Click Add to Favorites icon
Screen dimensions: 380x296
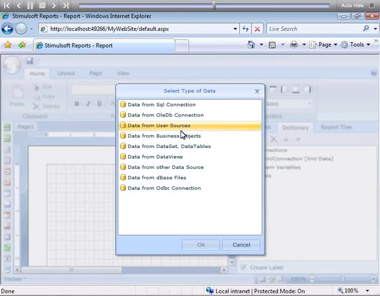22,45
